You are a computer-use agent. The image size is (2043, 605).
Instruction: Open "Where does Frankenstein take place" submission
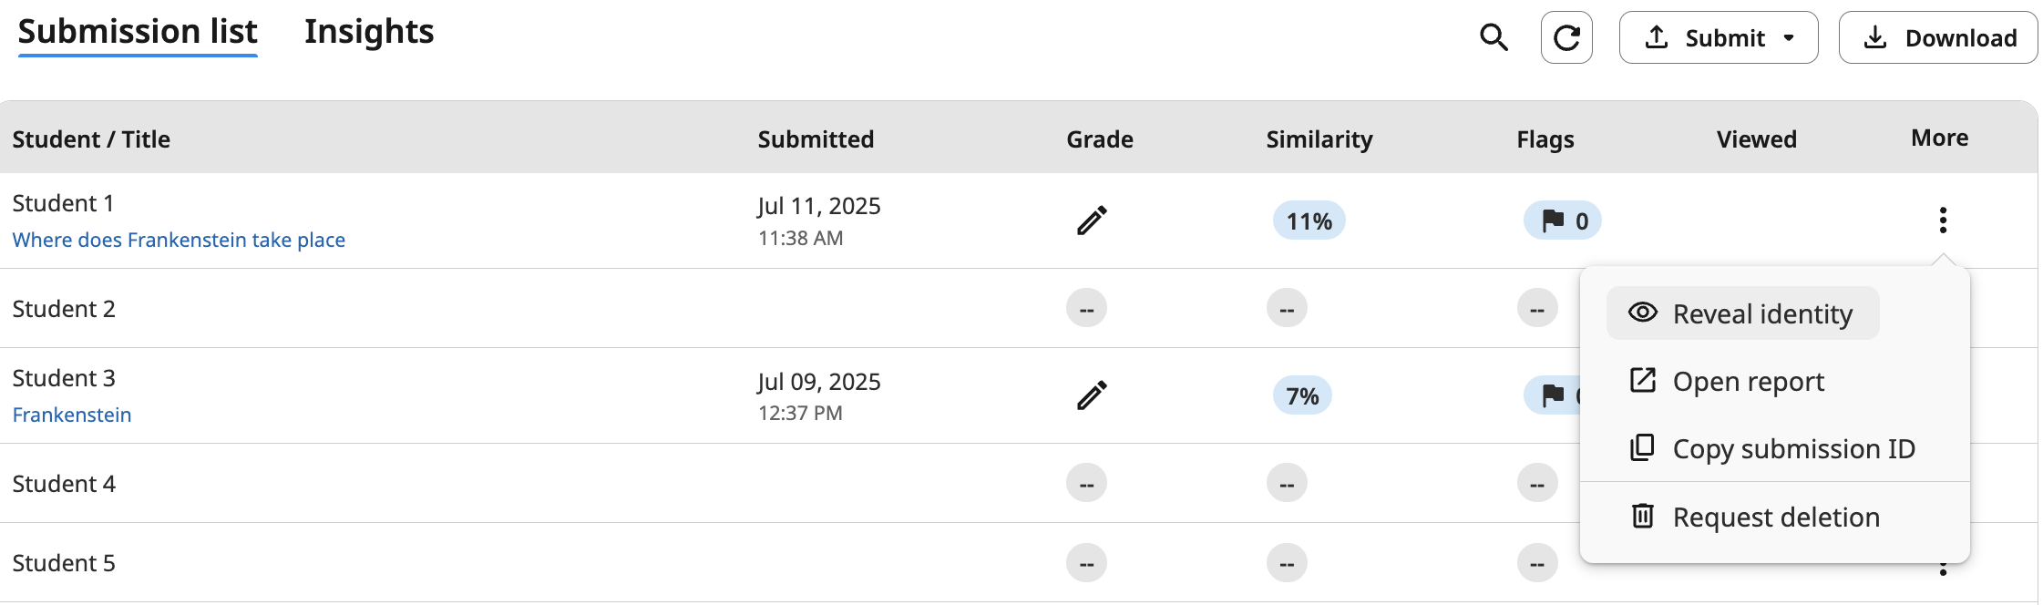(180, 240)
